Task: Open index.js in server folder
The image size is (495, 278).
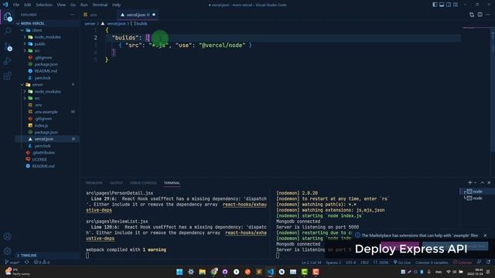Action: (x=46, y=125)
